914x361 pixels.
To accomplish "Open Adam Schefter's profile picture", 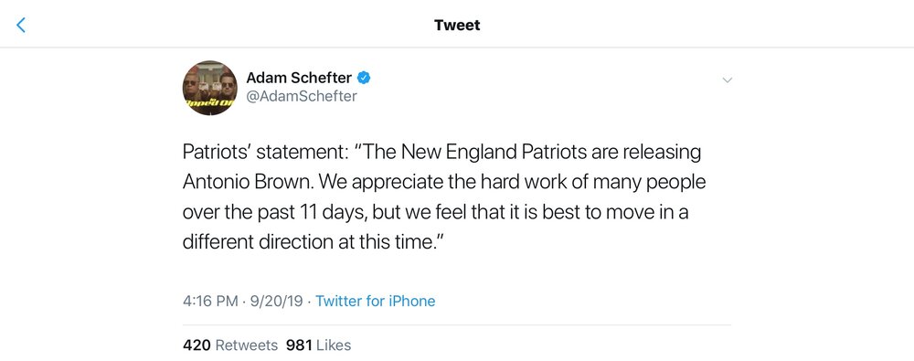I will point(210,88).
